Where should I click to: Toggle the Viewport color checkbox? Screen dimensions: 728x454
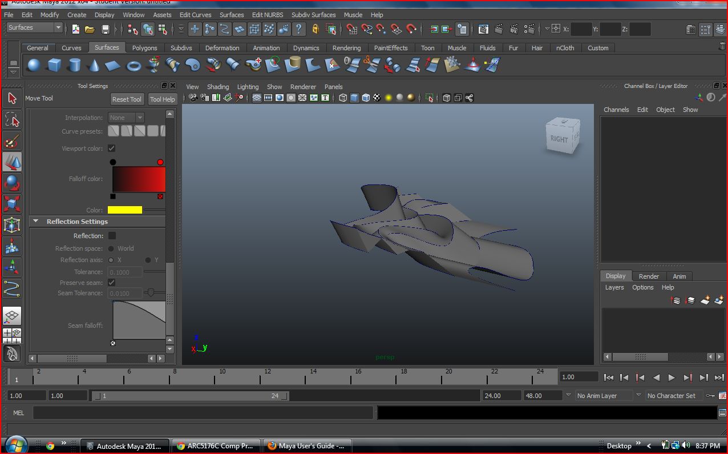[112, 148]
